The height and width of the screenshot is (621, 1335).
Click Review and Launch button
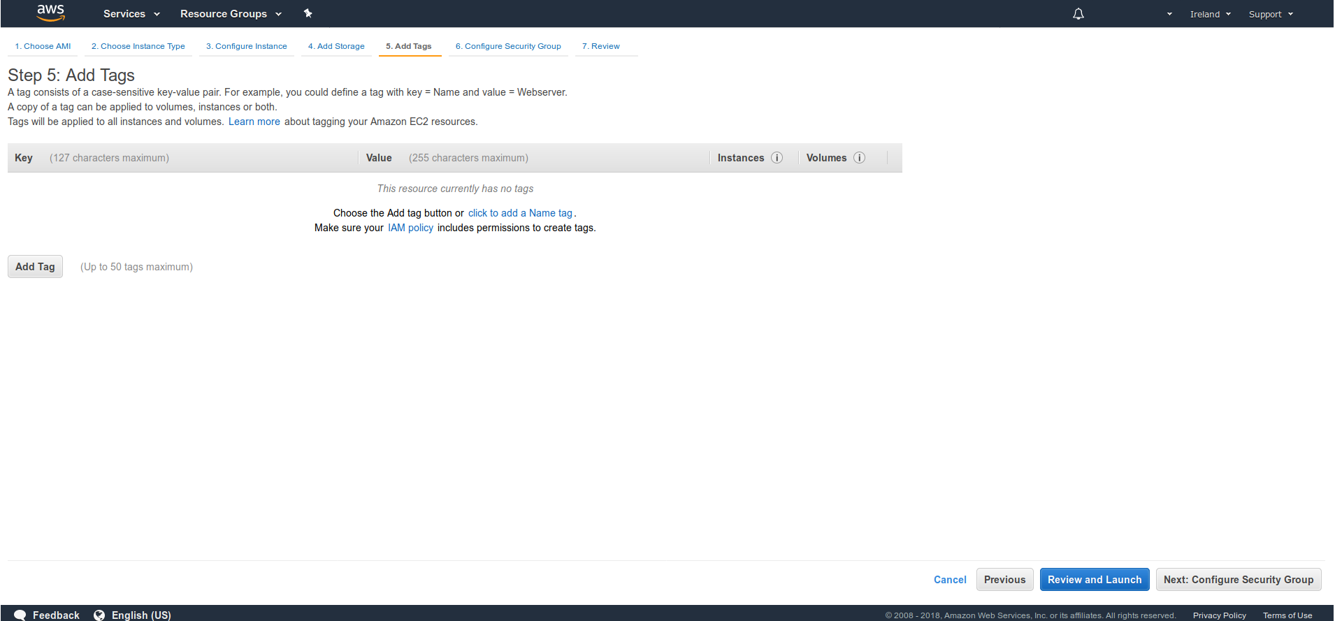click(1094, 580)
